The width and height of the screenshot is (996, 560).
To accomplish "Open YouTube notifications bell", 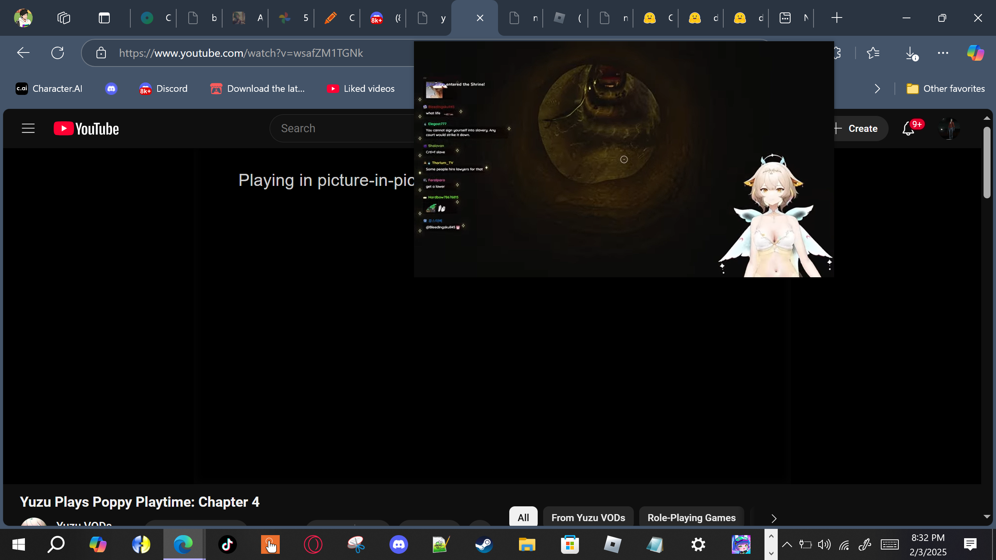I will [908, 129].
